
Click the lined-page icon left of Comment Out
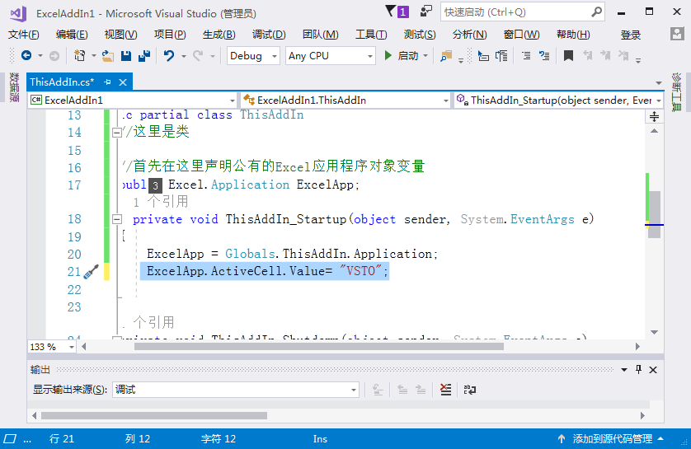(x=501, y=55)
